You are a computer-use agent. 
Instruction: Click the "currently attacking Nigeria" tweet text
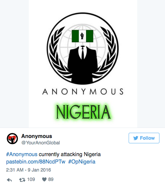pos(70,154)
